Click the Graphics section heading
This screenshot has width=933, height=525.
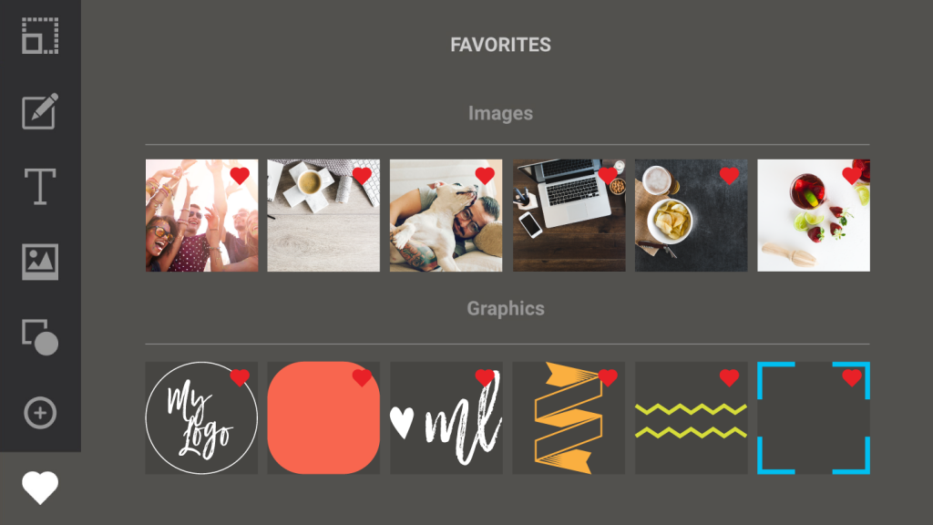(506, 308)
